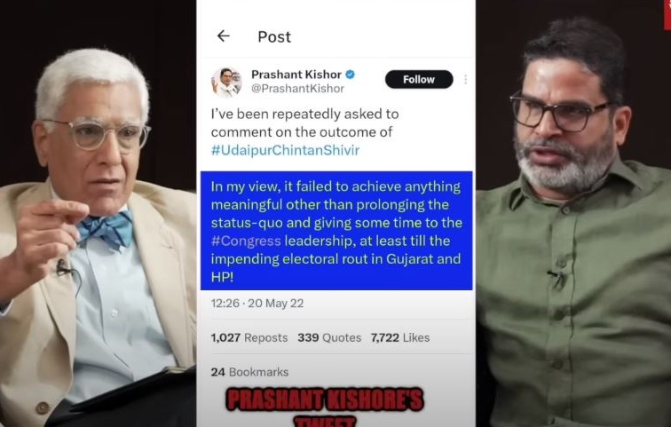
Task: View the 339 Quotes list
Action: click(329, 337)
